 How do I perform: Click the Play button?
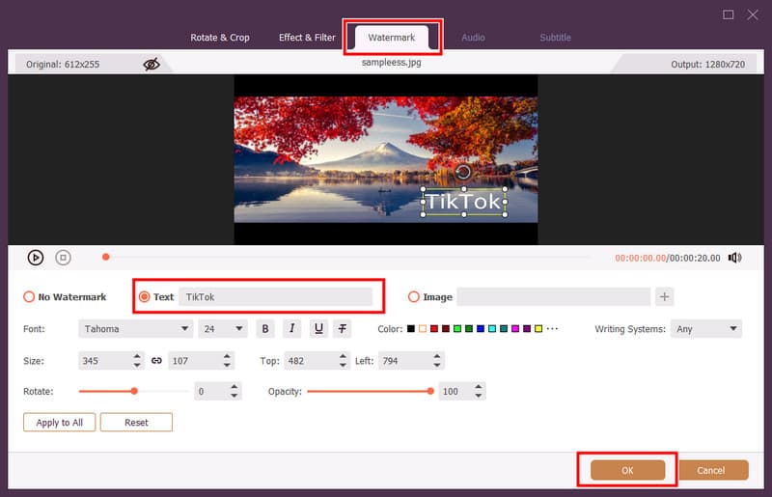click(35, 258)
